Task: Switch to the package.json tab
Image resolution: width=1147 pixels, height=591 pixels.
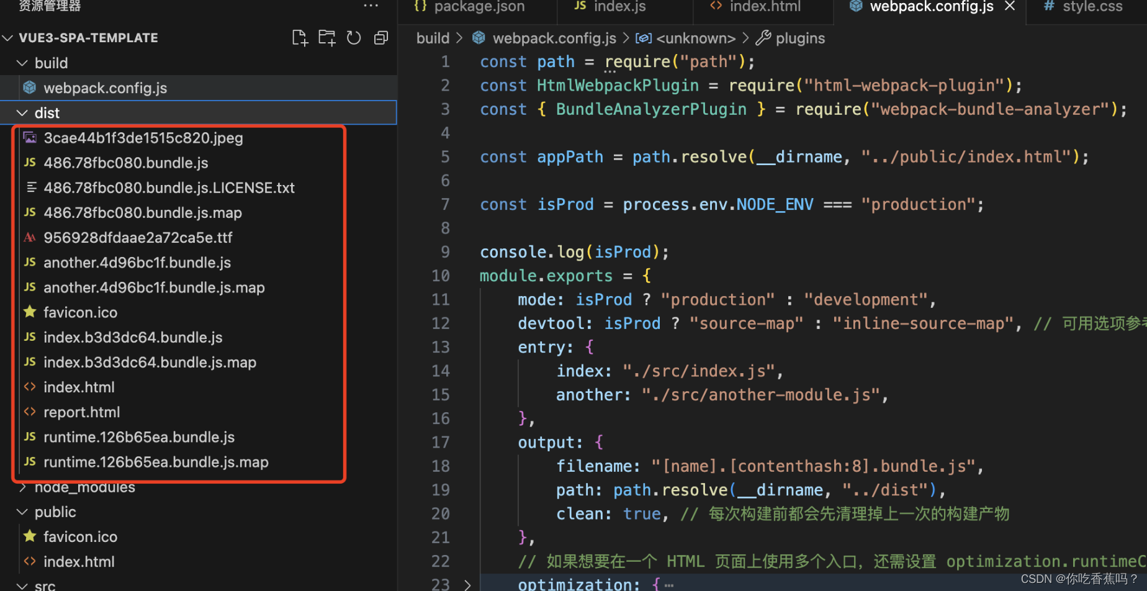Action: (470, 6)
